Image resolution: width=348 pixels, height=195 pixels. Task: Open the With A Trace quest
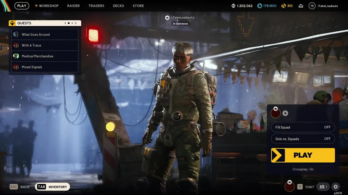point(45,45)
